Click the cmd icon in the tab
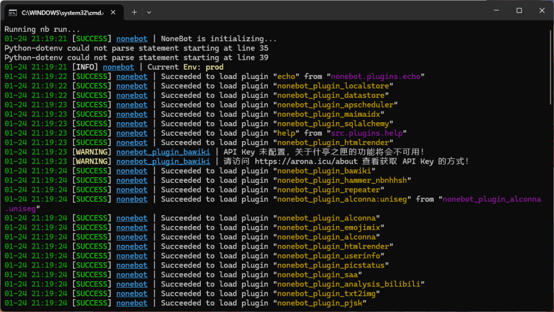The width and height of the screenshot is (554, 312). click(x=13, y=12)
